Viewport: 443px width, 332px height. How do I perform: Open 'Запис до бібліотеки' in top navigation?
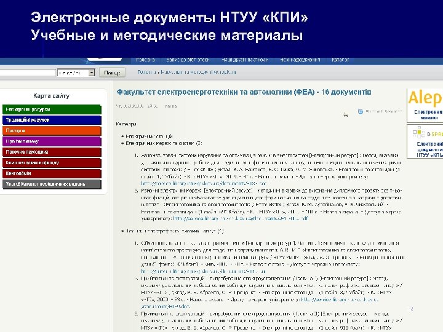point(188,60)
